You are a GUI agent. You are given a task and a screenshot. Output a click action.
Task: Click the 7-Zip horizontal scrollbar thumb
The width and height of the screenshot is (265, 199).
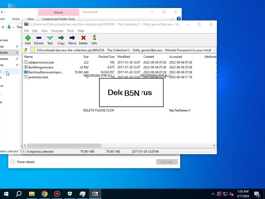tap(64, 145)
